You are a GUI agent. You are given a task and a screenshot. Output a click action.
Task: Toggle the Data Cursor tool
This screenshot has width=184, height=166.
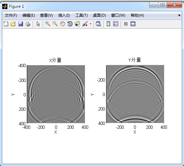coord(77,24)
